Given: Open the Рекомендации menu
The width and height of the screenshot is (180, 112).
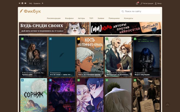Looking at the screenshot, I should (53, 18).
